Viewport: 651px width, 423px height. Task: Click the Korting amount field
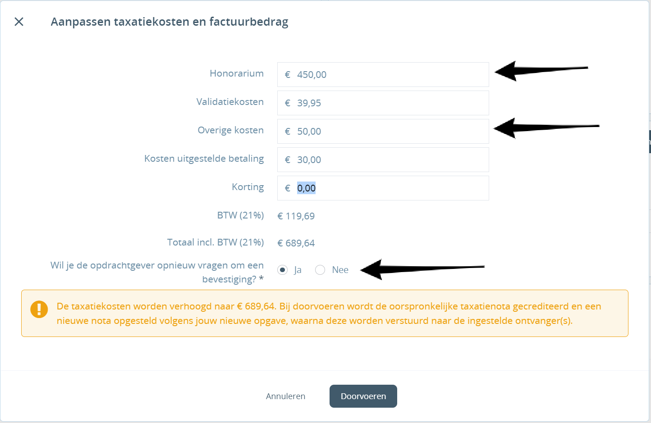[x=383, y=188]
